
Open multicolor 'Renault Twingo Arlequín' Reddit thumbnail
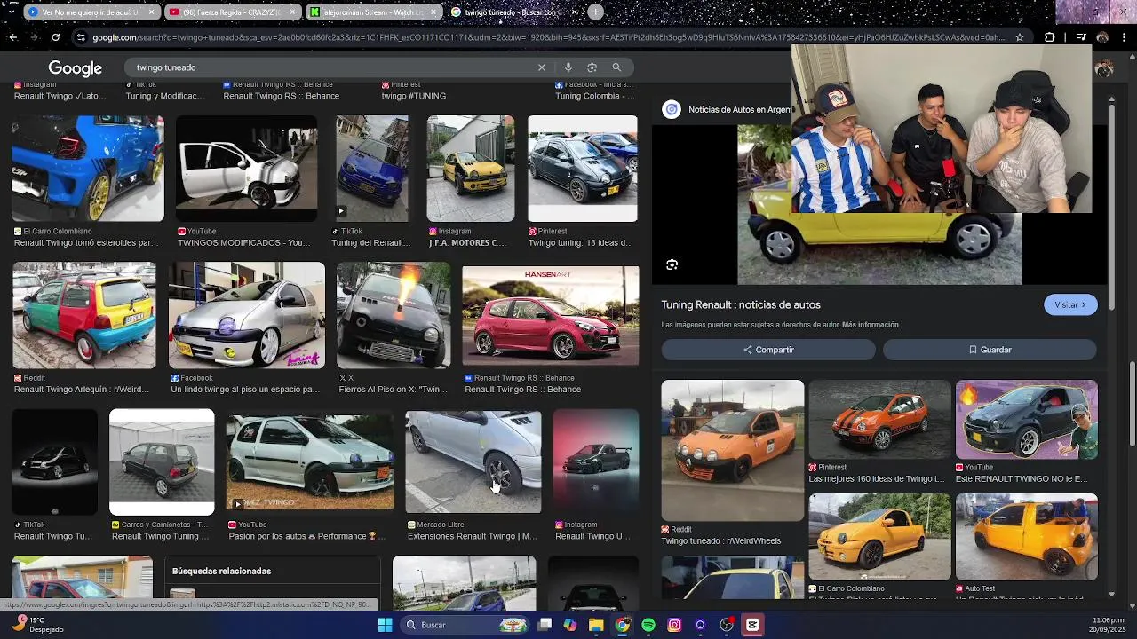click(83, 315)
